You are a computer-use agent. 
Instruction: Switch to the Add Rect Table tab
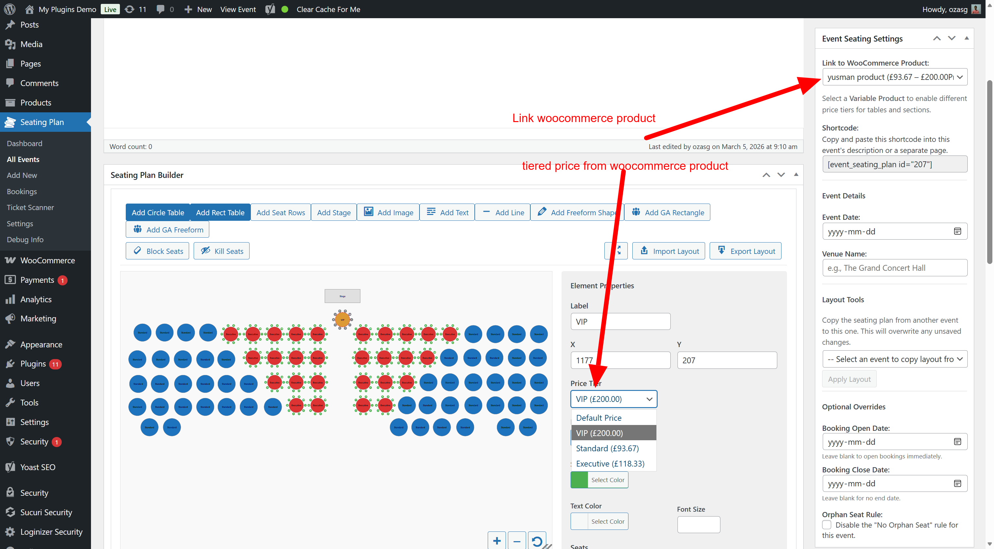(220, 212)
